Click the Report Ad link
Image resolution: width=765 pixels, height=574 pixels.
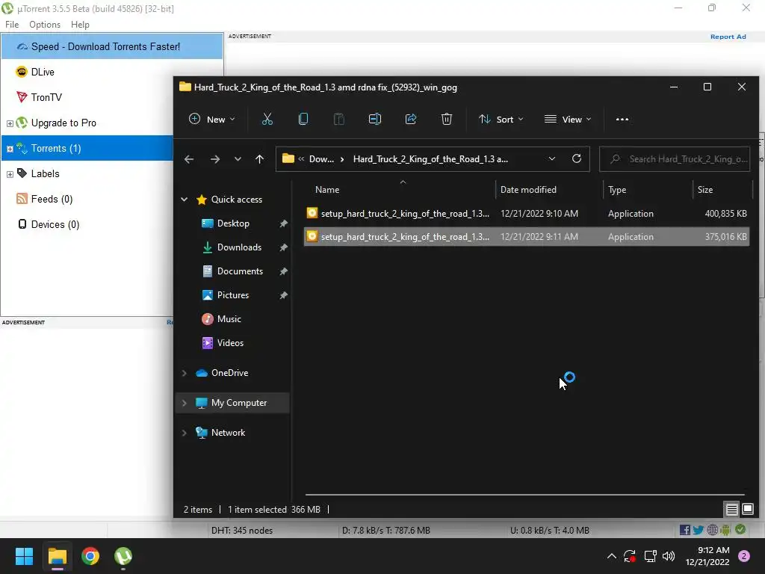tap(728, 37)
